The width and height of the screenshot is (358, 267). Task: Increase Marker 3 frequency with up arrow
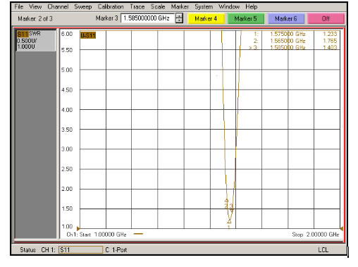[179, 15]
